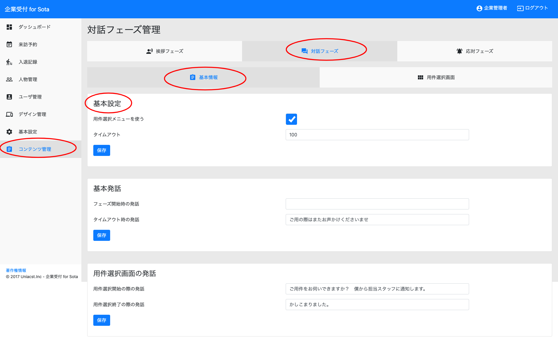Click the gear icon beside 基本設定 in sidebar
The image size is (558, 354).
coord(9,132)
